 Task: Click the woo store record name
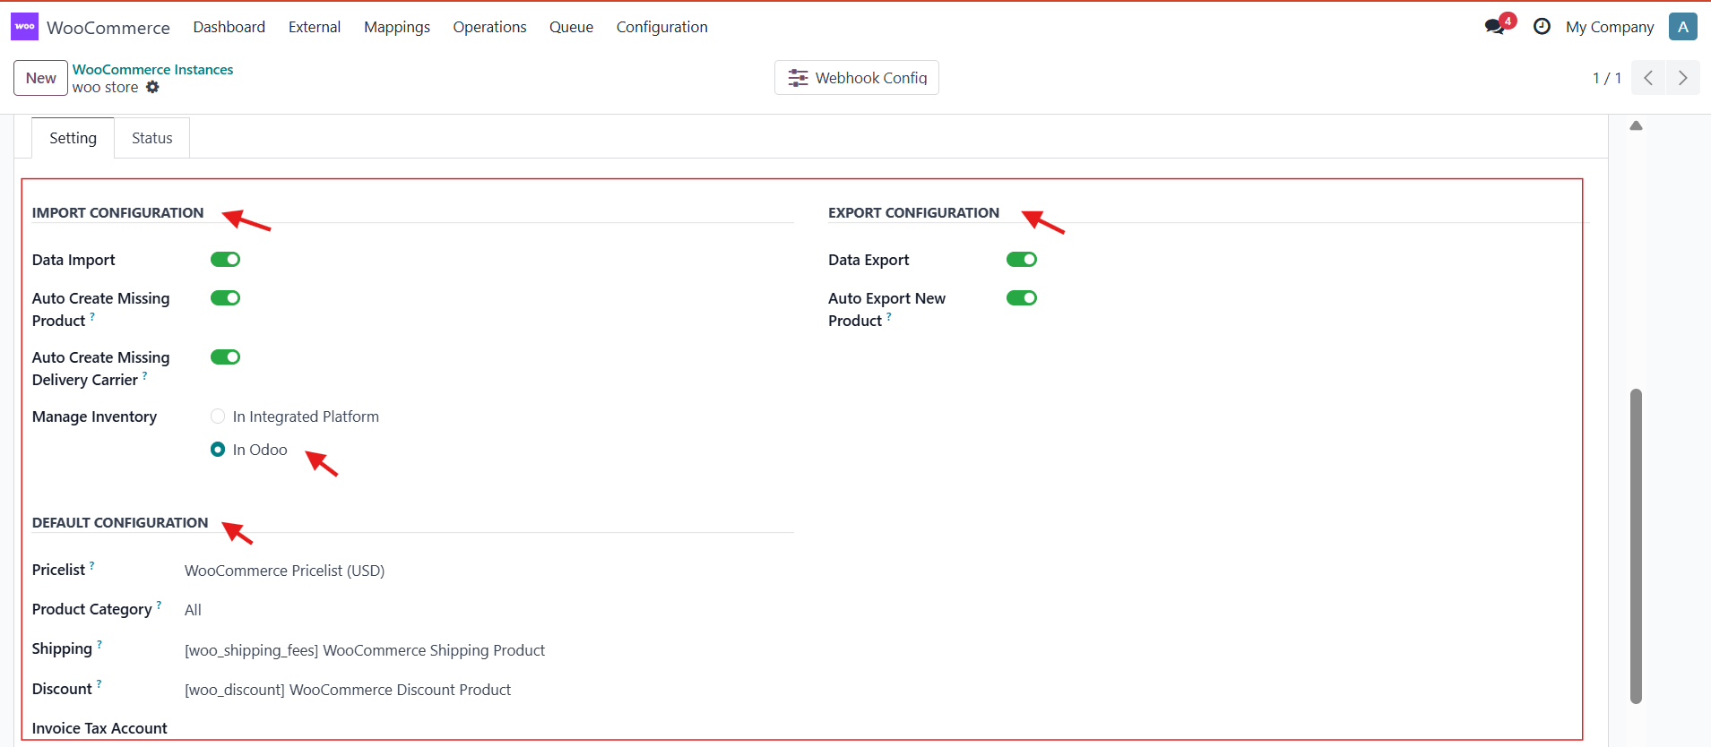pos(106,87)
